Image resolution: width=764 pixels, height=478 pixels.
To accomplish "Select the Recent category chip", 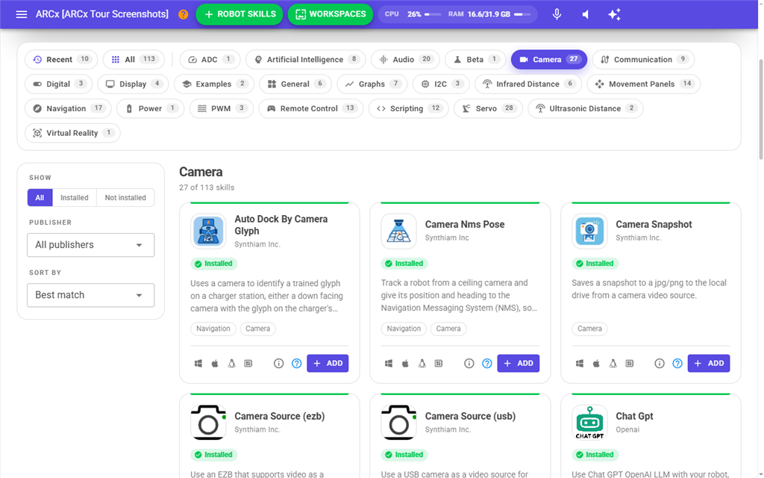I will tap(61, 60).
